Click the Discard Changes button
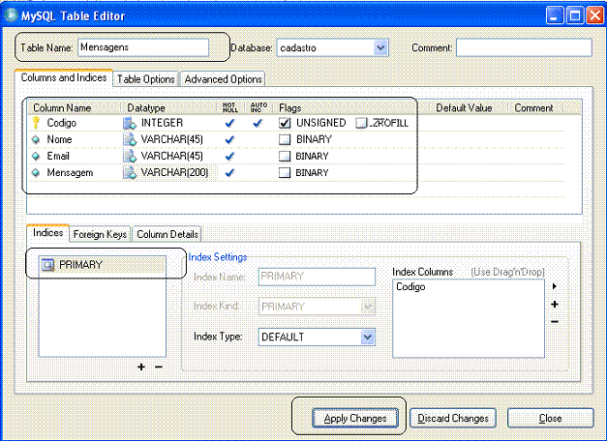 click(453, 418)
